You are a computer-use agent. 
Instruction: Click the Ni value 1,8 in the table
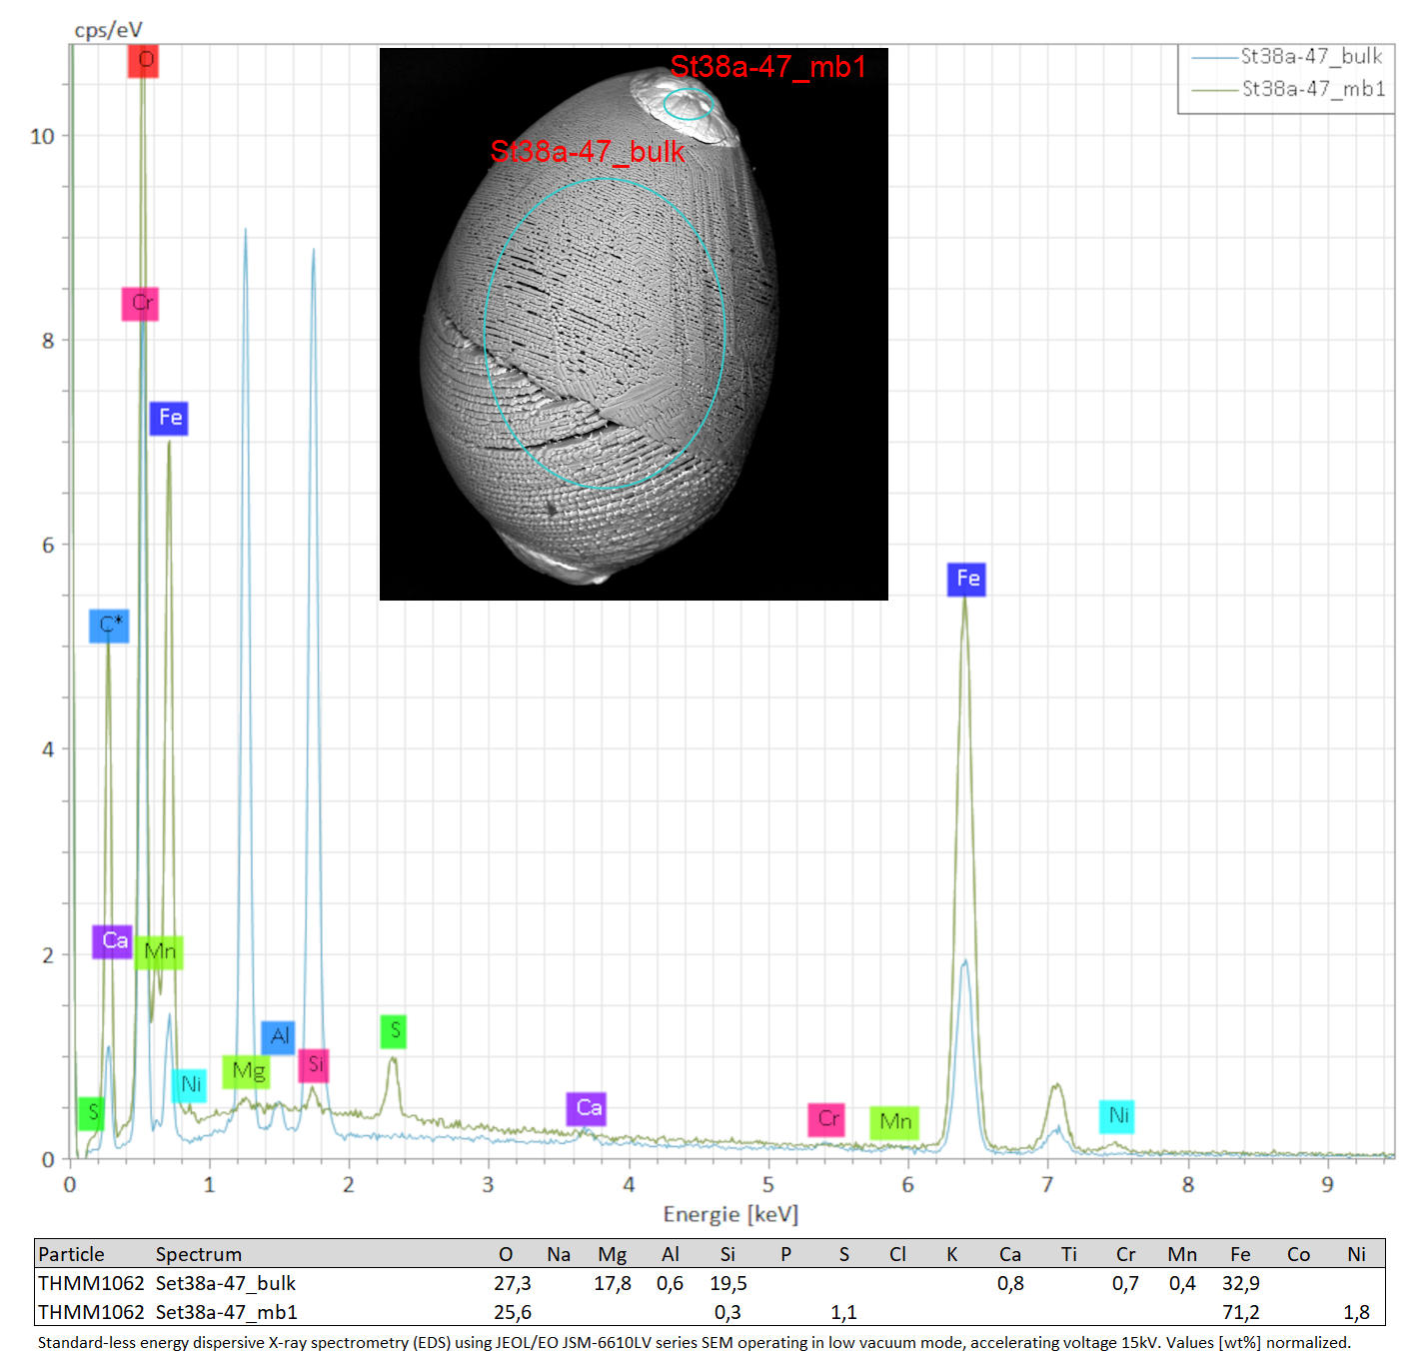1356,1312
